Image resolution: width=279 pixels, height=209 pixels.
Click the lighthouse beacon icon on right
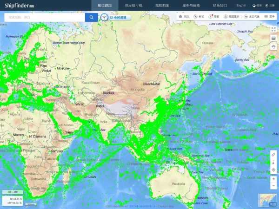pos(273,162)
